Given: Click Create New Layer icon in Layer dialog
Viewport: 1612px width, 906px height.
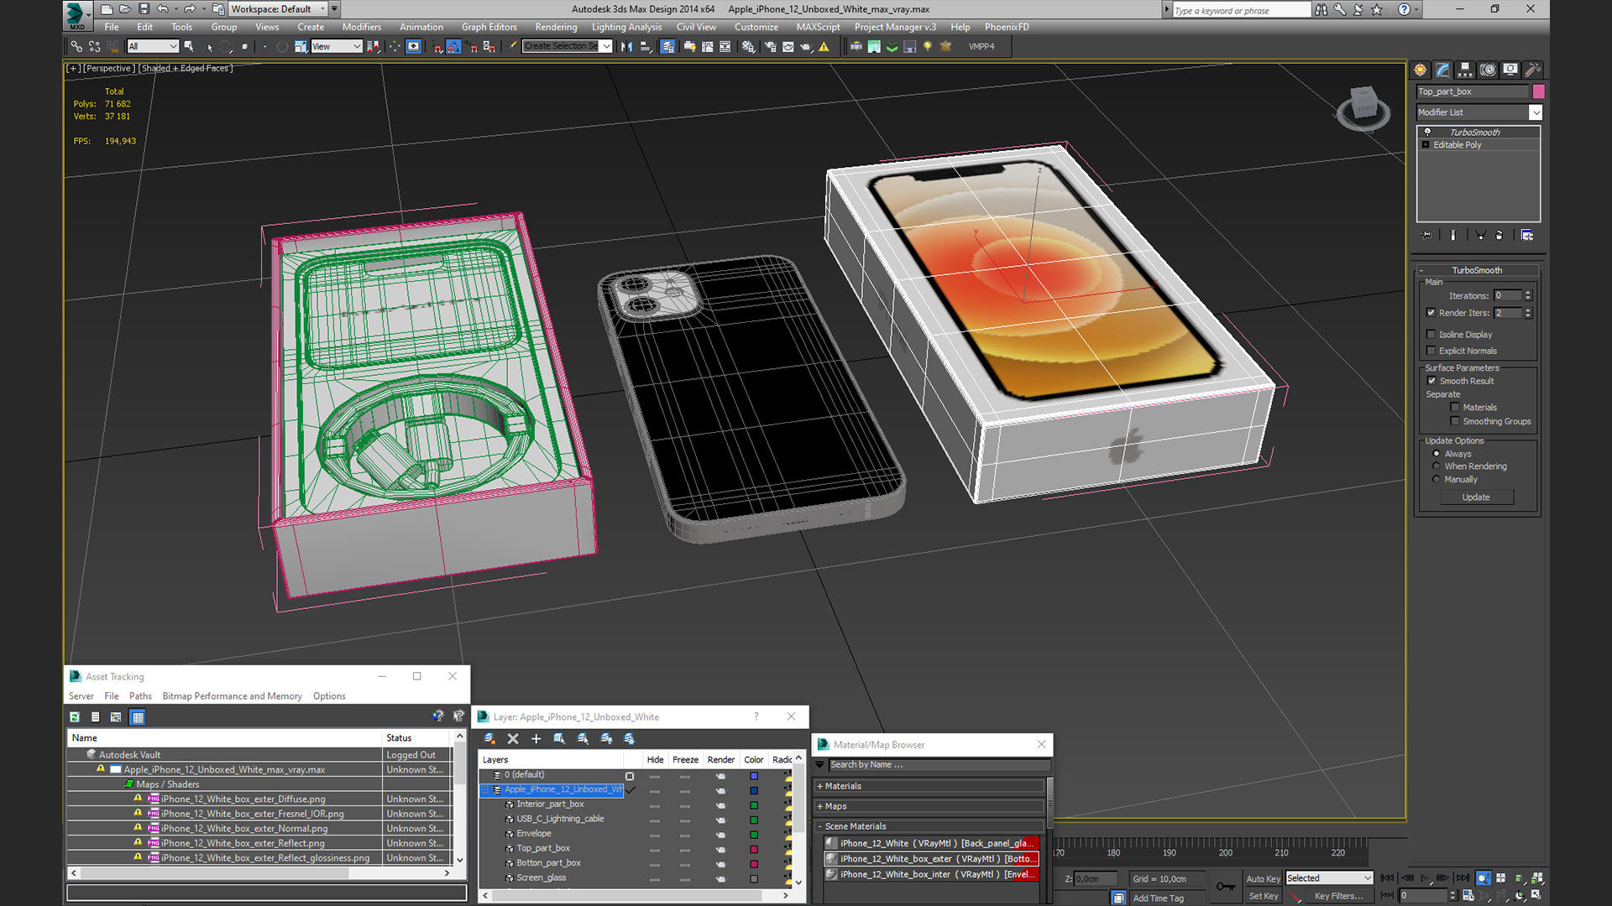Looking at the screenshot, I should (489, 739).
